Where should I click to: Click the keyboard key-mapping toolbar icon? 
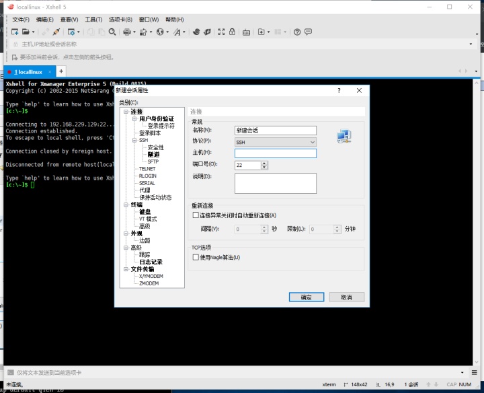point(246,32)
